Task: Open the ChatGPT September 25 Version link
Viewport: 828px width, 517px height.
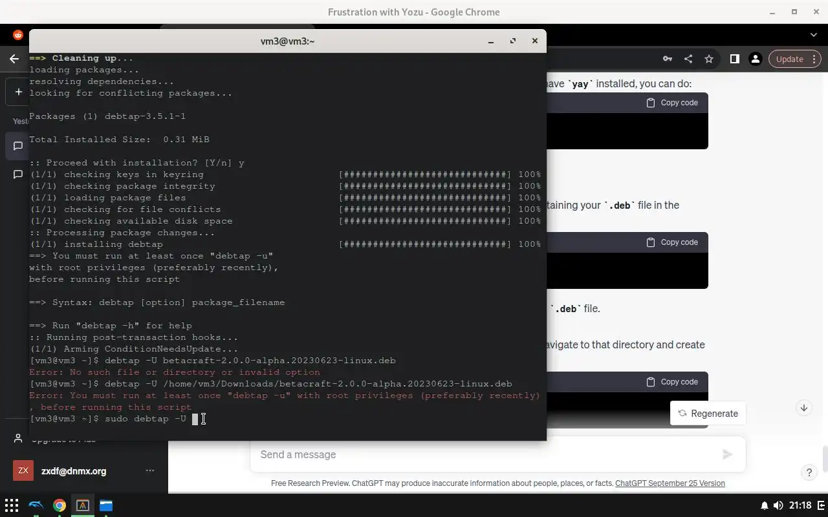Action: pyautogui.click(x=670, y=483)
